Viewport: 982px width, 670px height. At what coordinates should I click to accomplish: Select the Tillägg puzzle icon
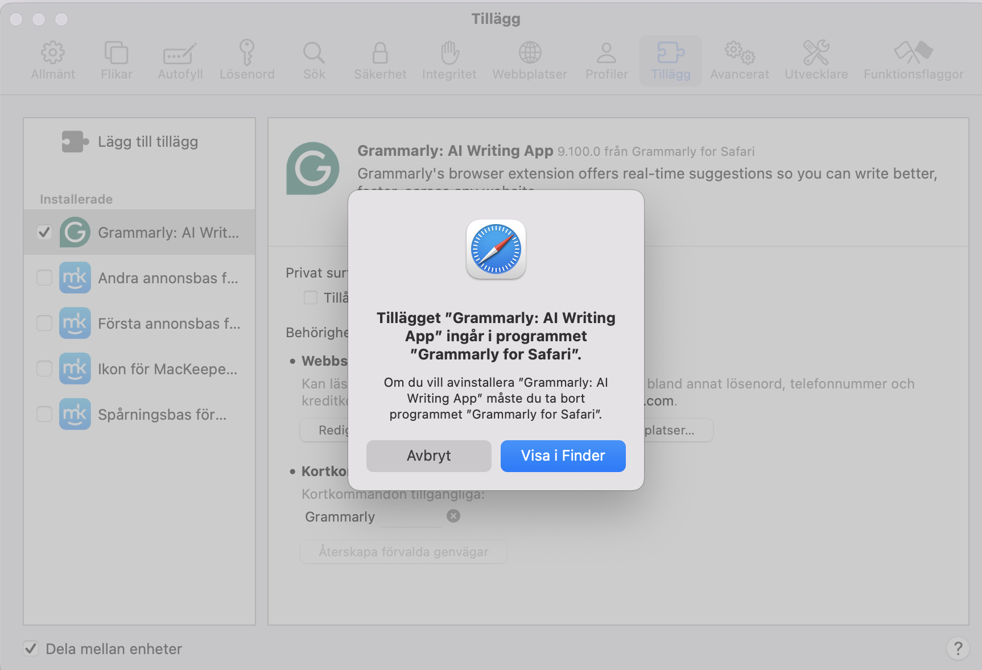pos(671,52)
